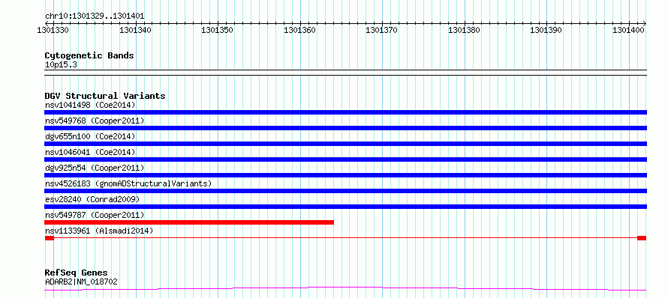Click the blue bar under dgv655n100

tap(345, 144)
